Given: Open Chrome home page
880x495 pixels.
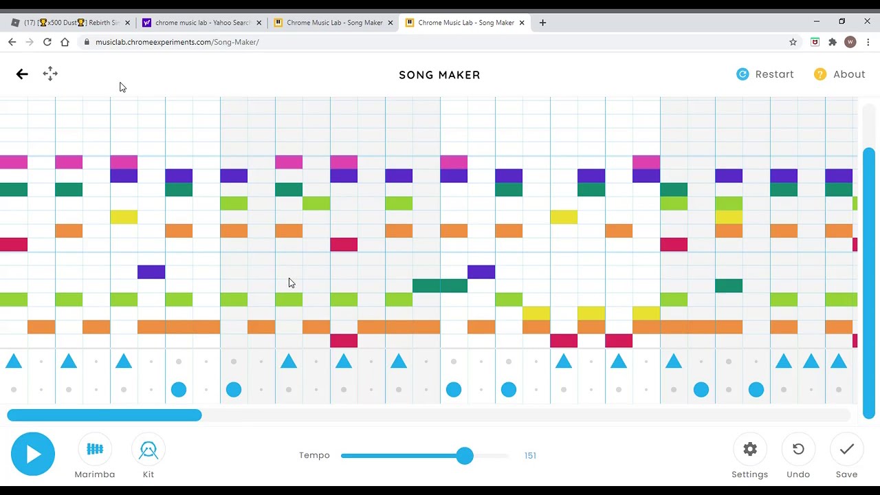Looking at the screenshot, I should point(65,42).
